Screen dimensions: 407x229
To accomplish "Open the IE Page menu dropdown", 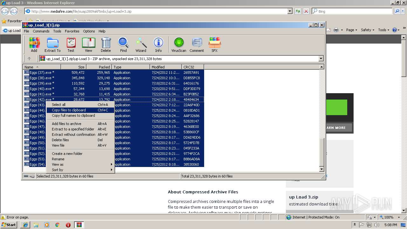I will (352, 30).
